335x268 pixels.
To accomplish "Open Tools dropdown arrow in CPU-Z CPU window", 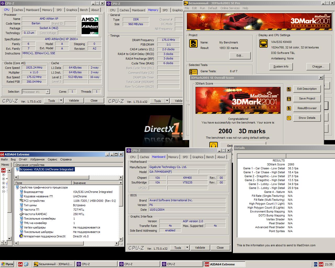I will tap(61, 100).
